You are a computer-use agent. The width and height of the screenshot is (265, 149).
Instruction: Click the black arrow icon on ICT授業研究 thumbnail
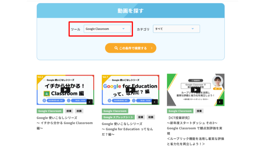pyautogui.click(x=220, y=102)
